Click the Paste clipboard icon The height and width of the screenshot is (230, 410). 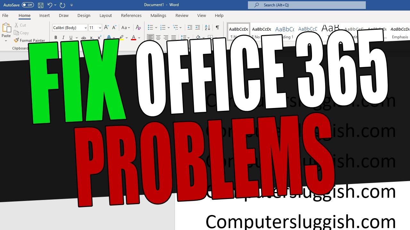coord(6,28)
